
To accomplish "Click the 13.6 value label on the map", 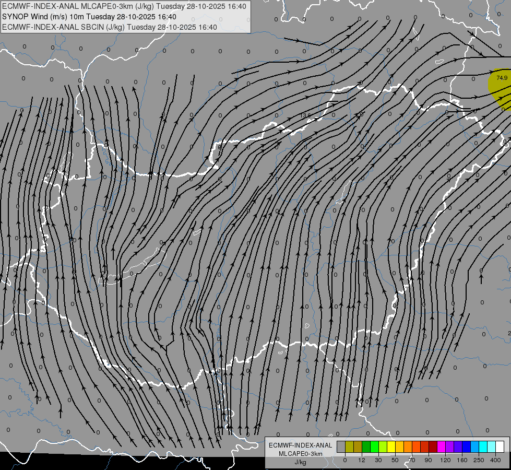I will (305, 115).
